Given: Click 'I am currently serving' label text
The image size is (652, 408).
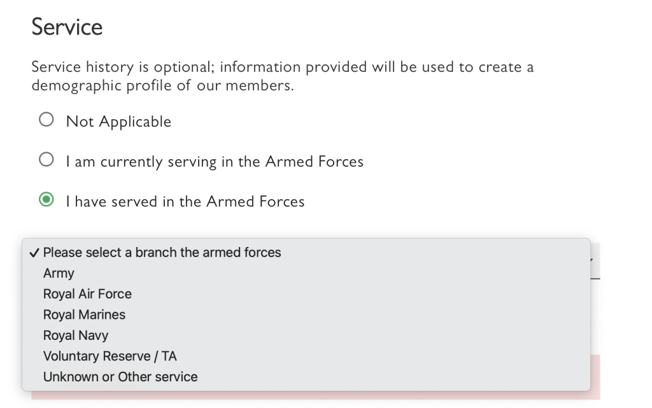Looking at the screenshot, I should coord(215,162).
